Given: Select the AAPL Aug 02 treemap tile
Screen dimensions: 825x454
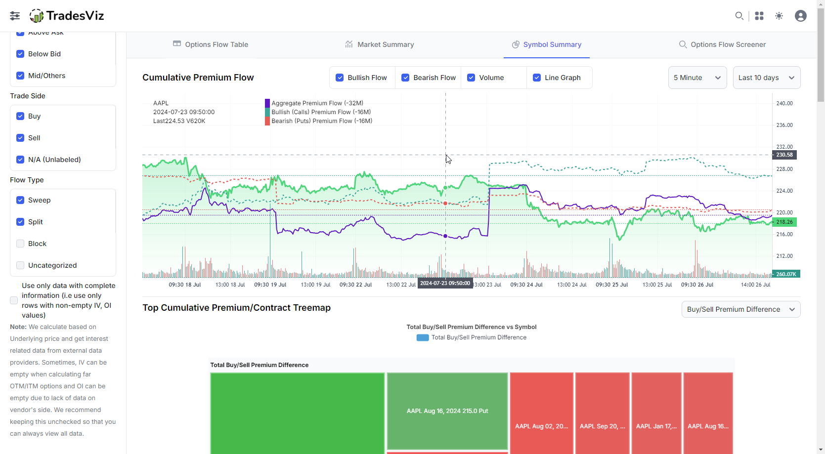Looking at the screenshot, I should (x=542, y=413).
